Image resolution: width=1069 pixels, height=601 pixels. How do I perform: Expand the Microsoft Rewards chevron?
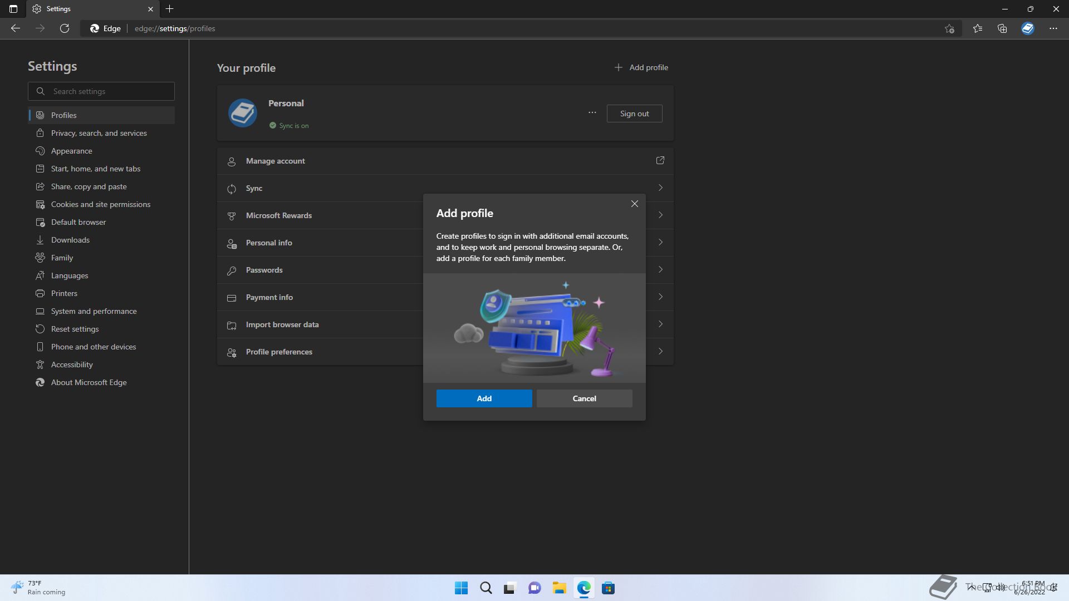(660, 215)
